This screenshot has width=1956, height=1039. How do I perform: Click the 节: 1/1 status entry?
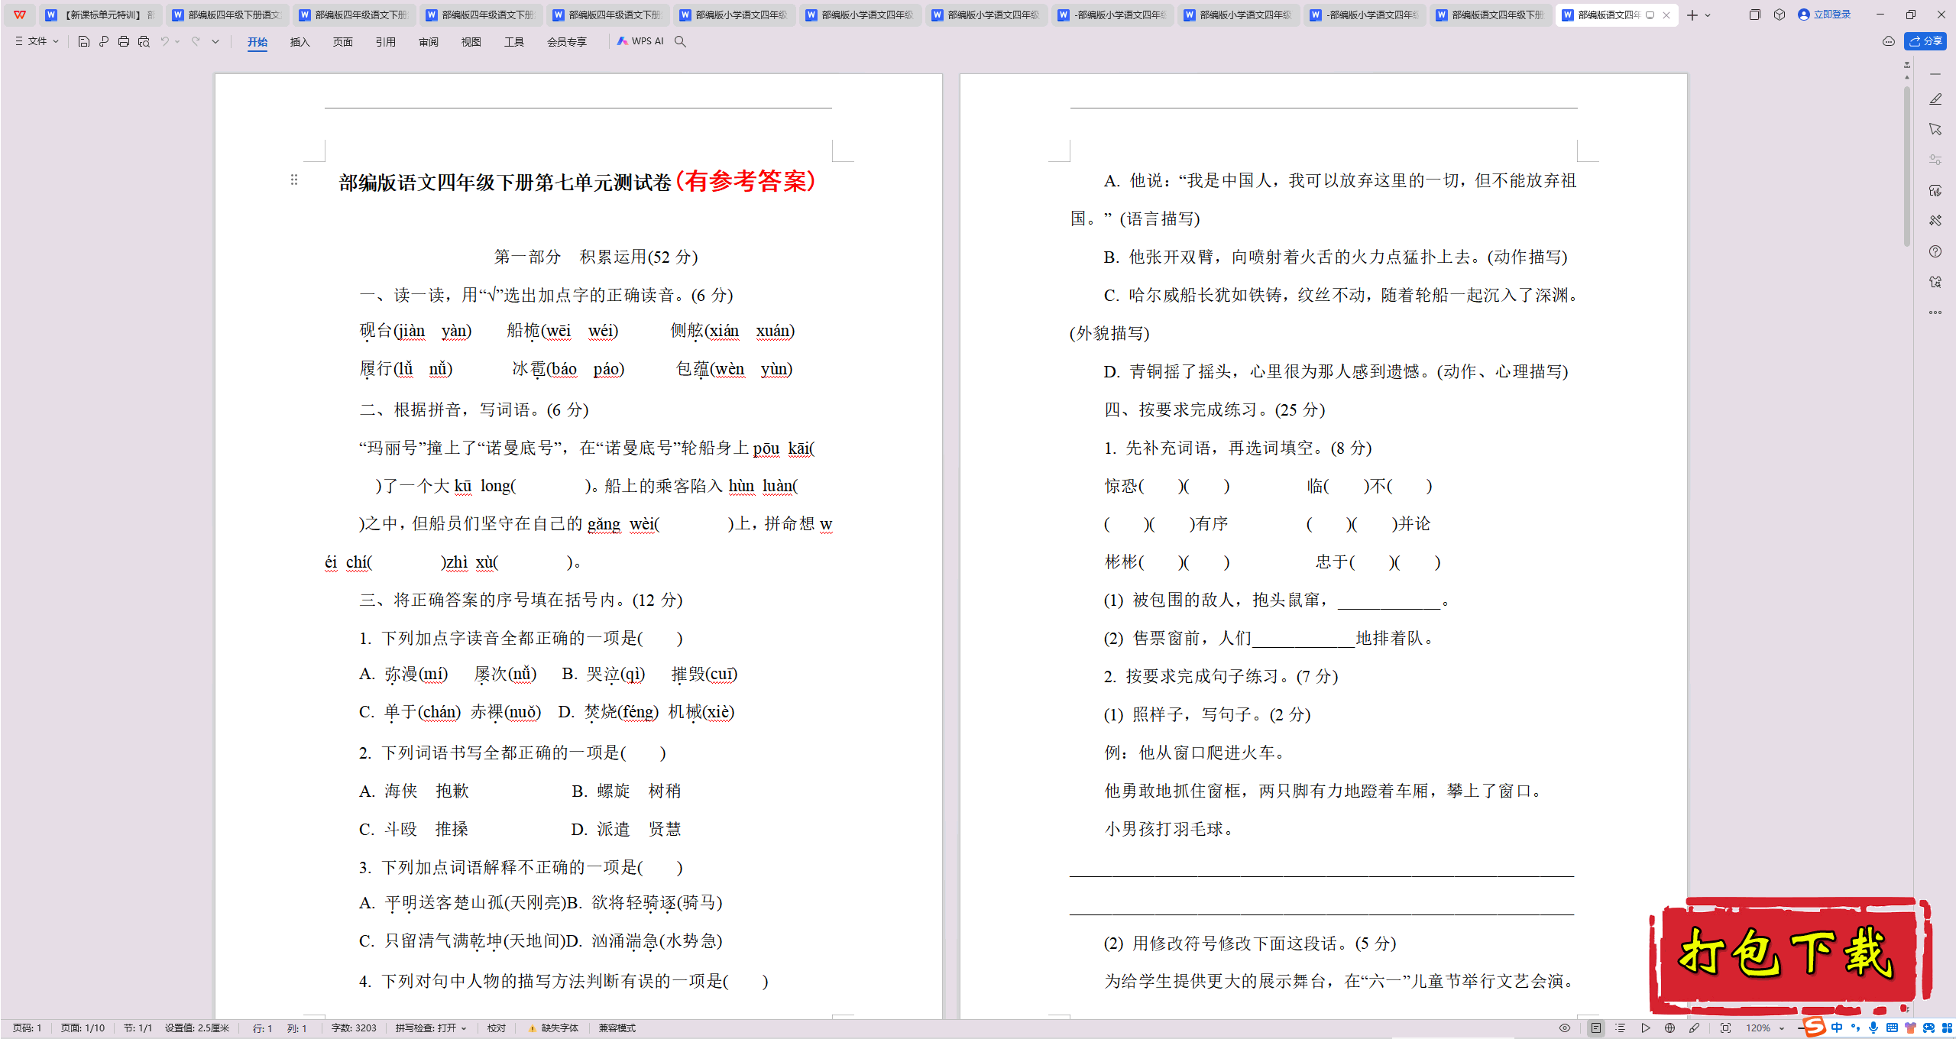tap(138, 1028)
